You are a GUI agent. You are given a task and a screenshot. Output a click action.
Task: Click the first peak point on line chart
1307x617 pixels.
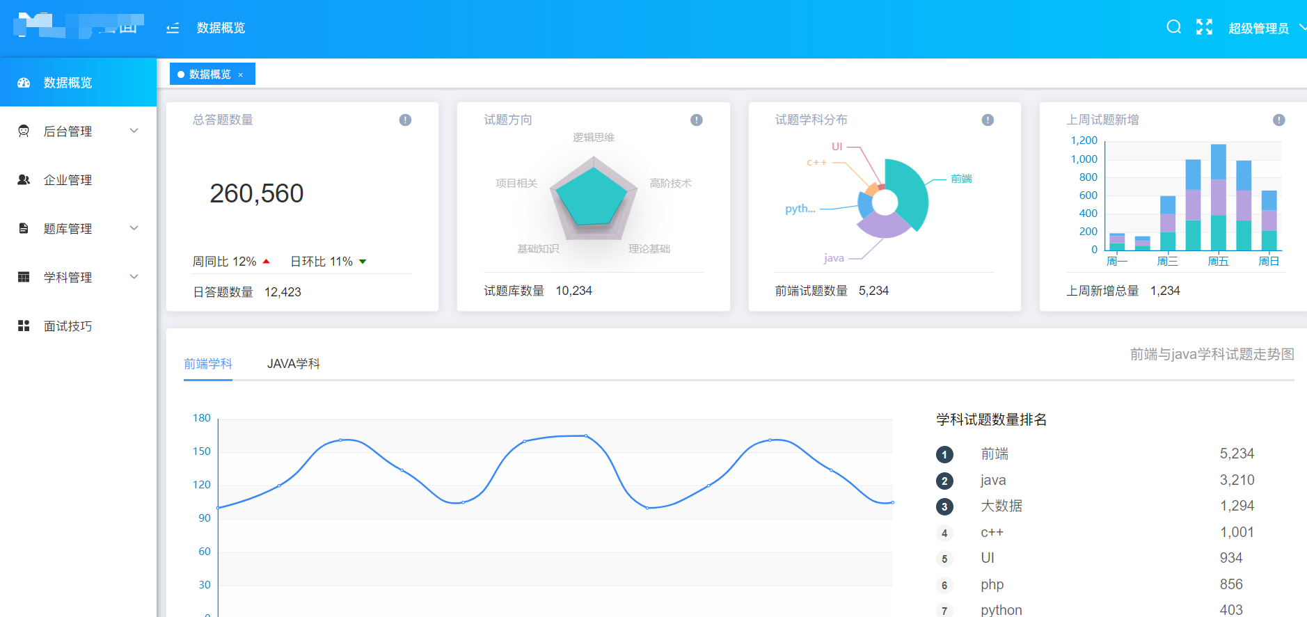tap(340, 440)
